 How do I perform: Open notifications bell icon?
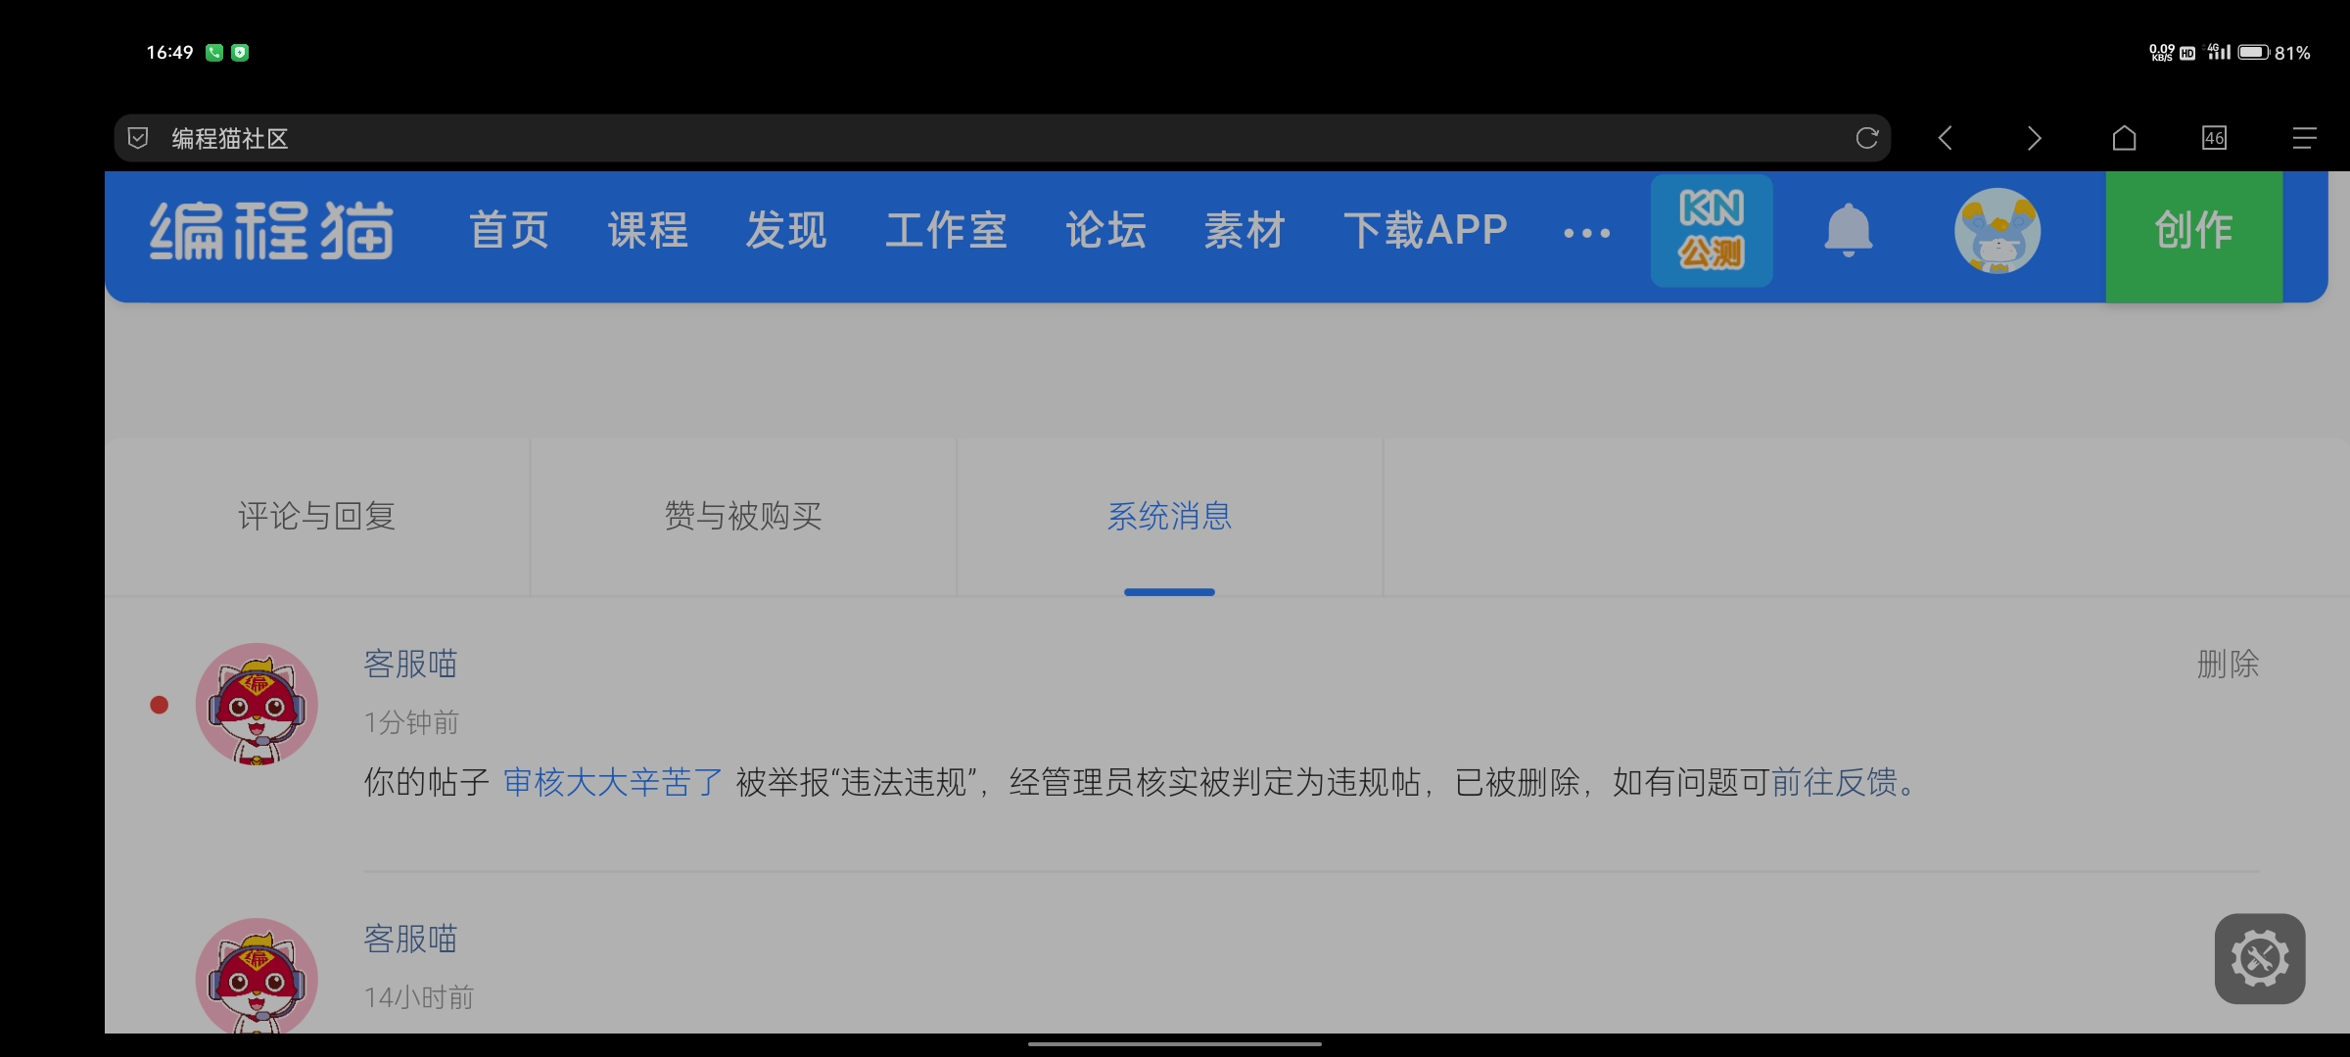click(1848, 231)
